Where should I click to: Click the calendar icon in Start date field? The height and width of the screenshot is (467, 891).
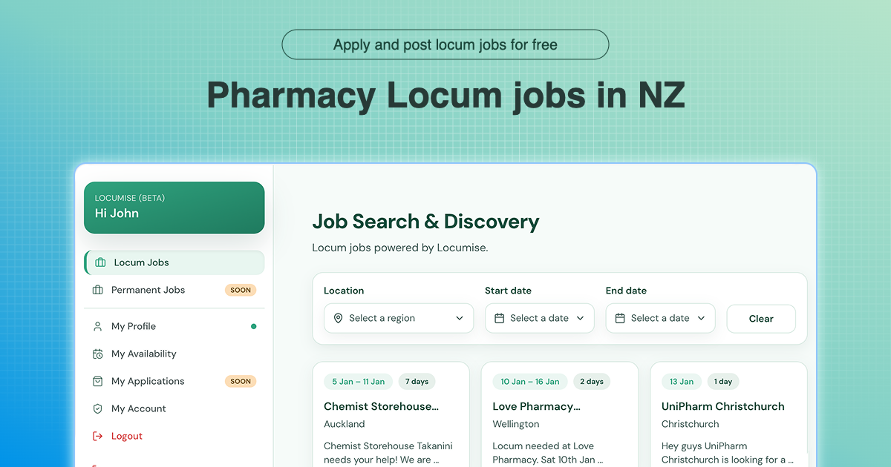click(499, 318)
